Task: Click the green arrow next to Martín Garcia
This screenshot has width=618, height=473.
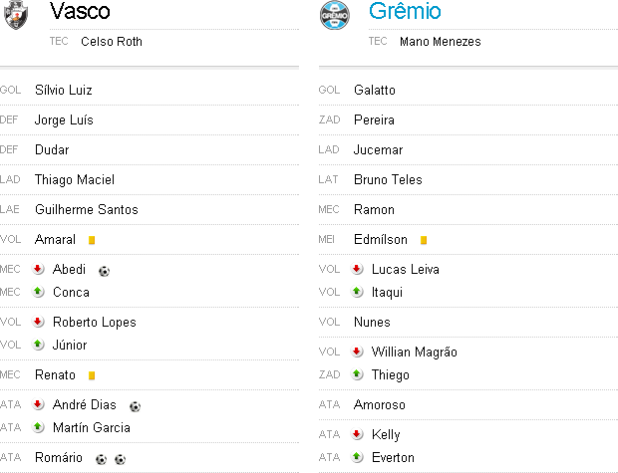Action: click(38, 427)
